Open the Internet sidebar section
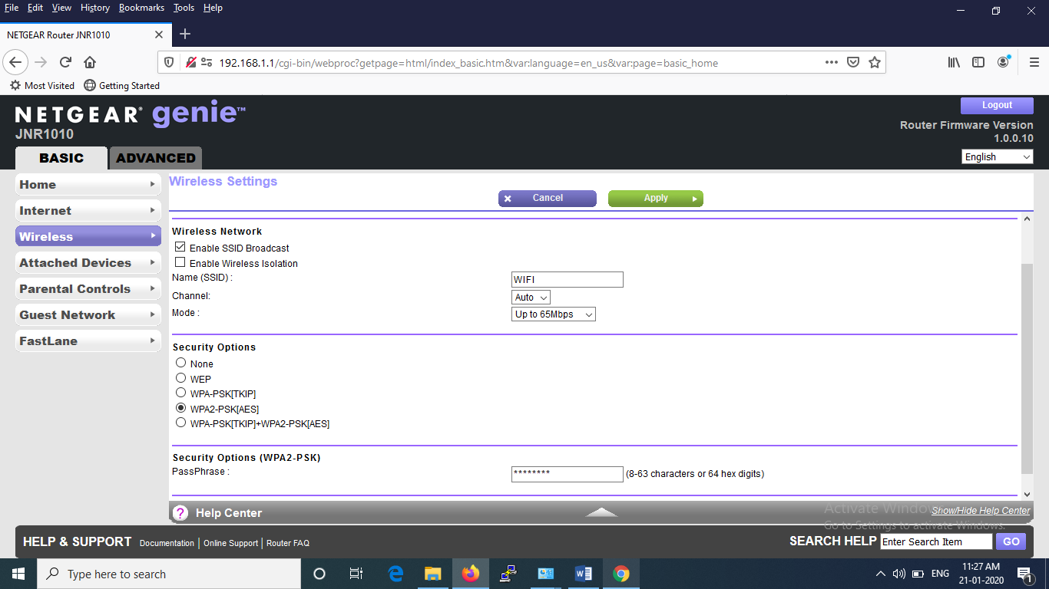The width and height of the screenshot is (1049, 589). [x=88, y=210]
